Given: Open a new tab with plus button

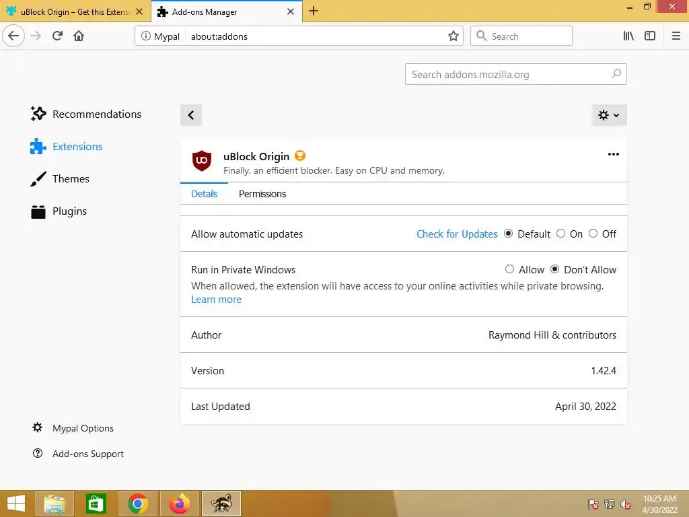Looking at the screenshot, I should tap(314, 11).
